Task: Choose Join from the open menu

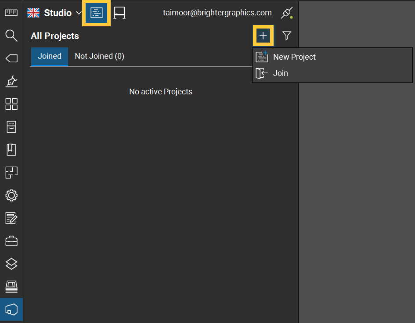Action: [x=280, y=73]
